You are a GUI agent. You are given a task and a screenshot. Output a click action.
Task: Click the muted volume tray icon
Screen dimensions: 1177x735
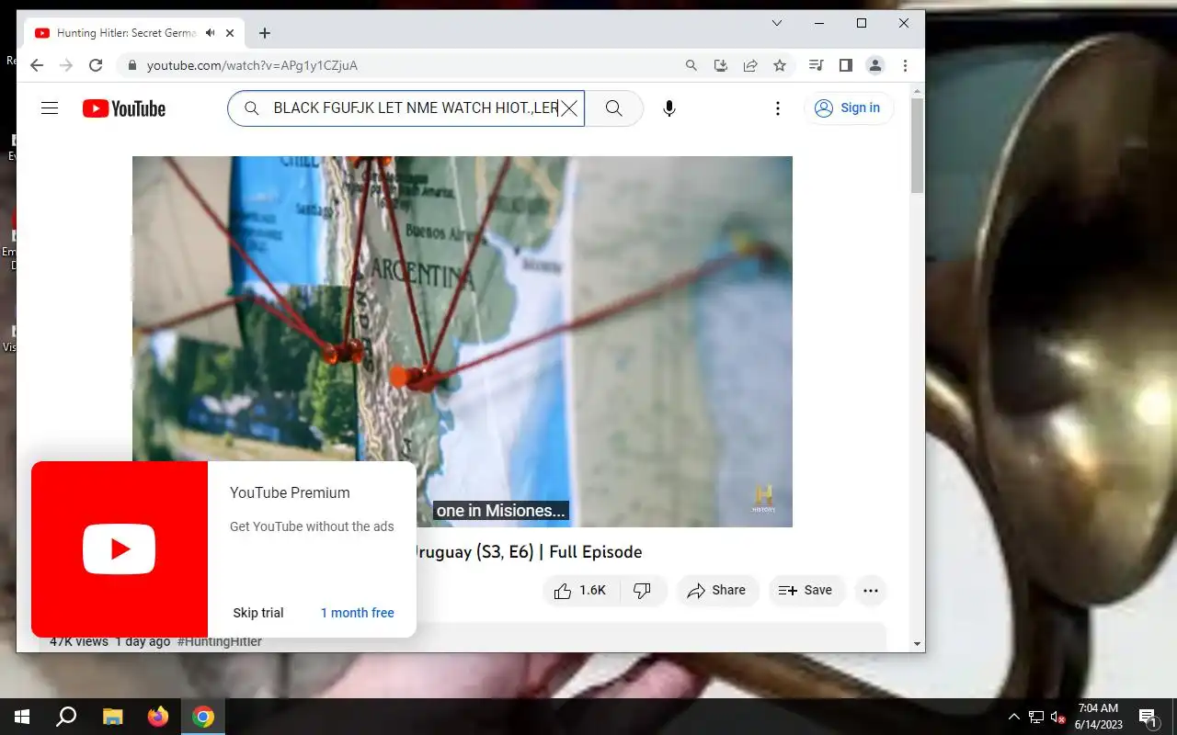[1057, 717]
